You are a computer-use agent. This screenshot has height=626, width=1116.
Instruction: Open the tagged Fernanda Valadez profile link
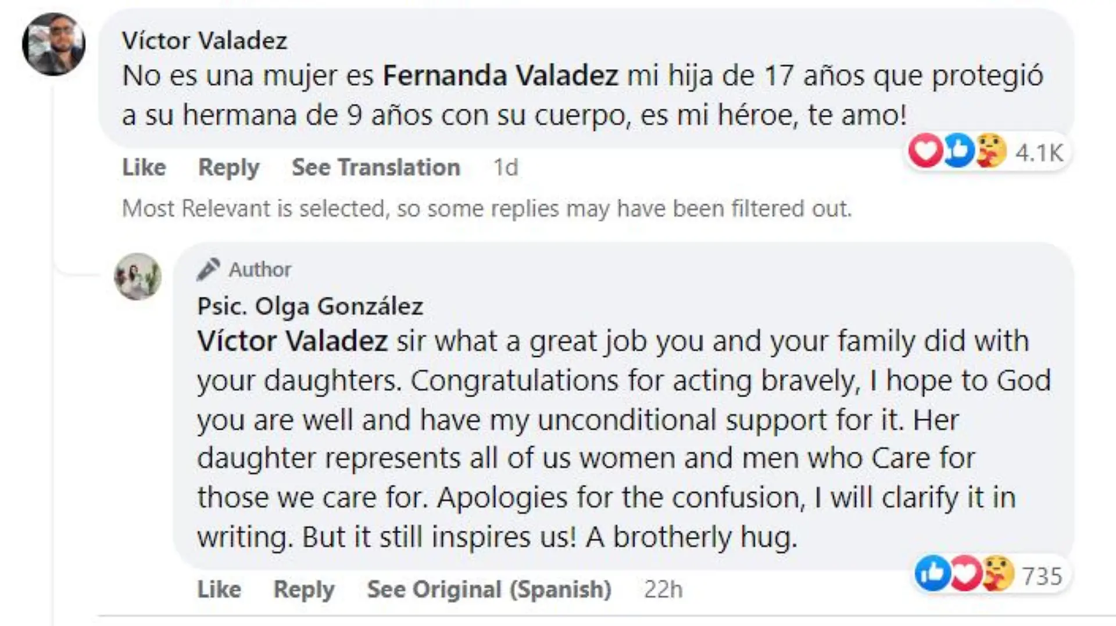coord(500,75)
